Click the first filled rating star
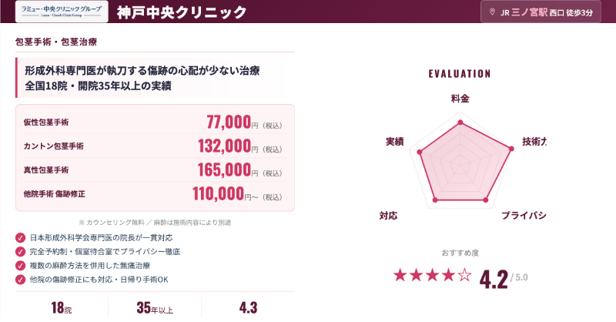The image size is (616, 322). [401, 275]
